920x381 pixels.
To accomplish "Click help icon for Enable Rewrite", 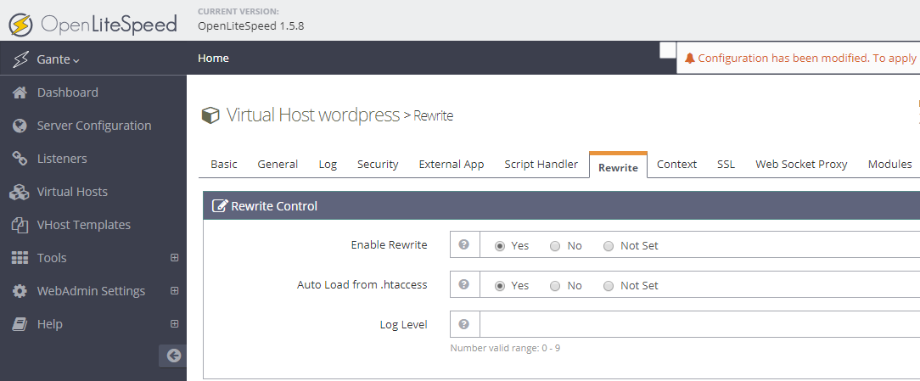I will click(464, 244).
